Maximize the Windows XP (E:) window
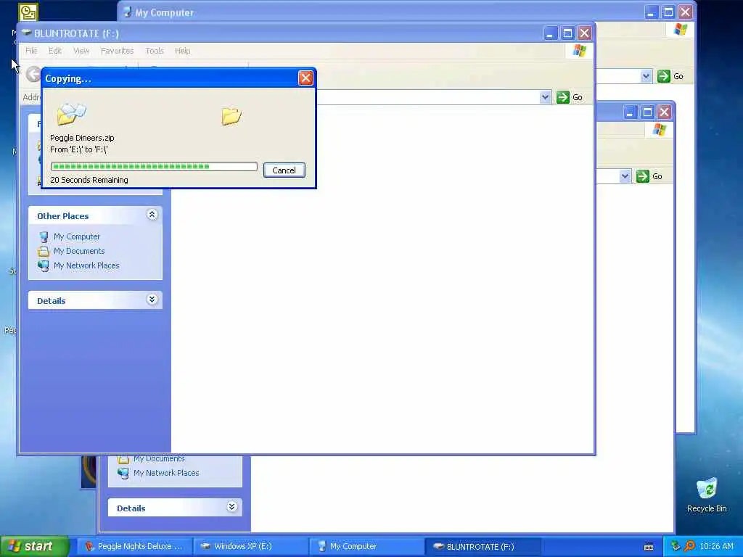This screenshot has height=557, width=743. point(646,112)
